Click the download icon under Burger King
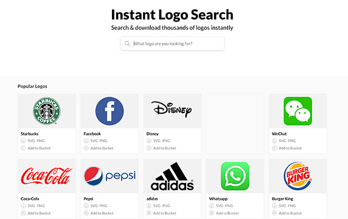 point(274,206)
